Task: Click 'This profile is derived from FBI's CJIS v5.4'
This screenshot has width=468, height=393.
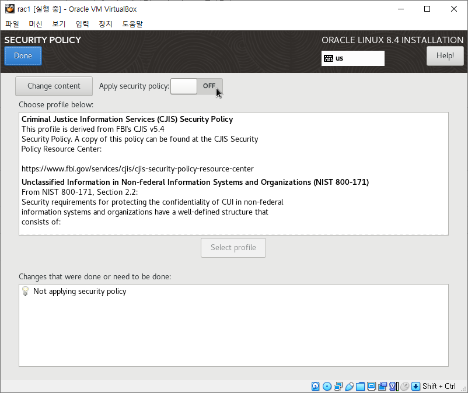Action: tap(93, 129)
